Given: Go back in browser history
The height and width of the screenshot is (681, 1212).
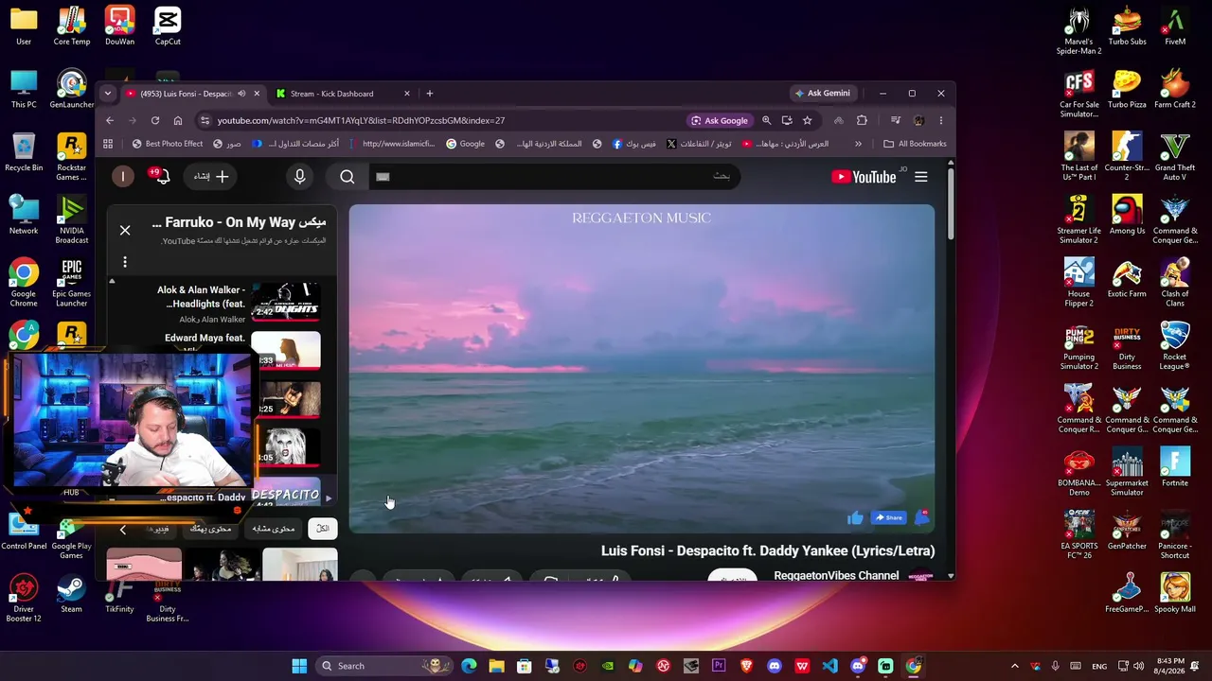Looking at the screenshot, I should (x=110, y=120).
